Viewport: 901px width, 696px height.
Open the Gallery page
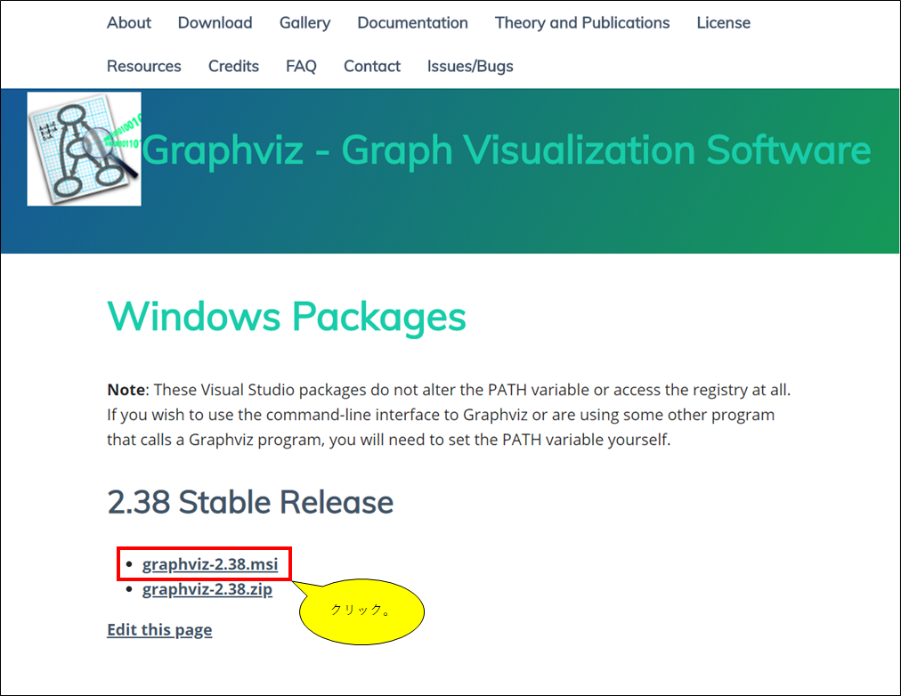[x=304, y=23]
